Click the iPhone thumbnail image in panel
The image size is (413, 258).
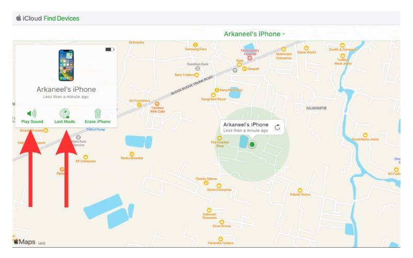click(66, 66)
